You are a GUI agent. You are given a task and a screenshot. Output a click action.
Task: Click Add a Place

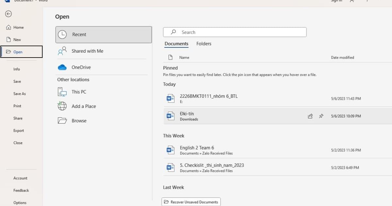84,106
